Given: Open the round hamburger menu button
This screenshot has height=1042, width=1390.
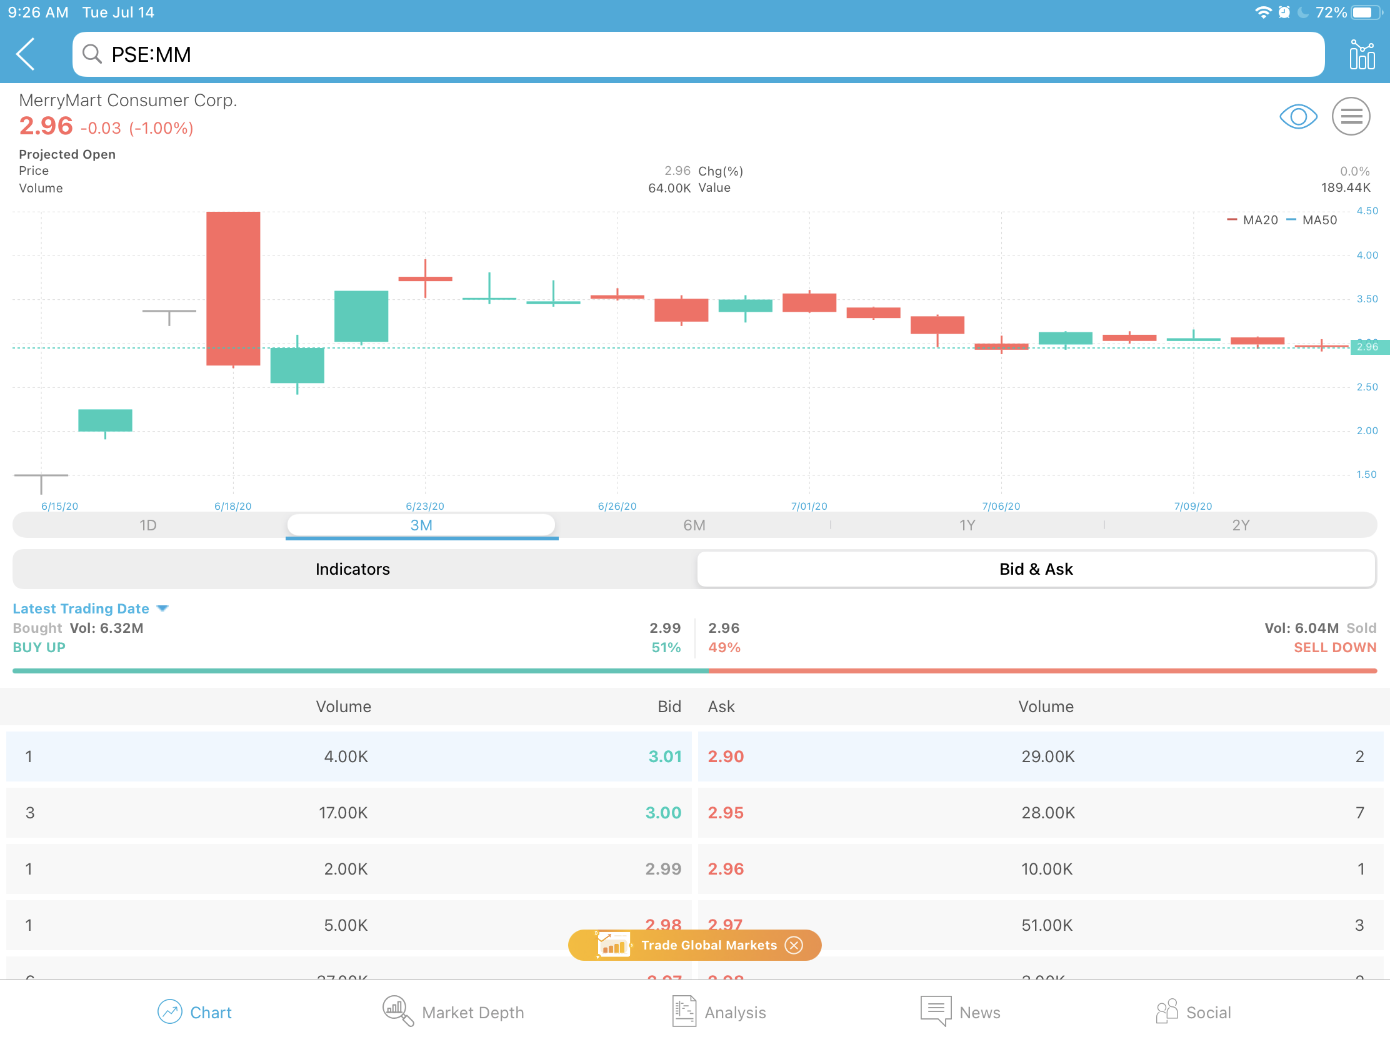Looking at the screenshot, I should [1351, 117].
